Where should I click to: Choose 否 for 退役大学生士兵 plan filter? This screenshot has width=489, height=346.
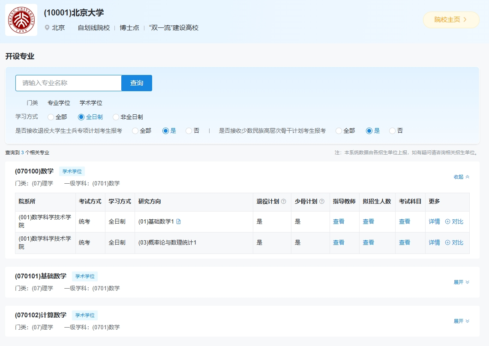coord(189,131)
